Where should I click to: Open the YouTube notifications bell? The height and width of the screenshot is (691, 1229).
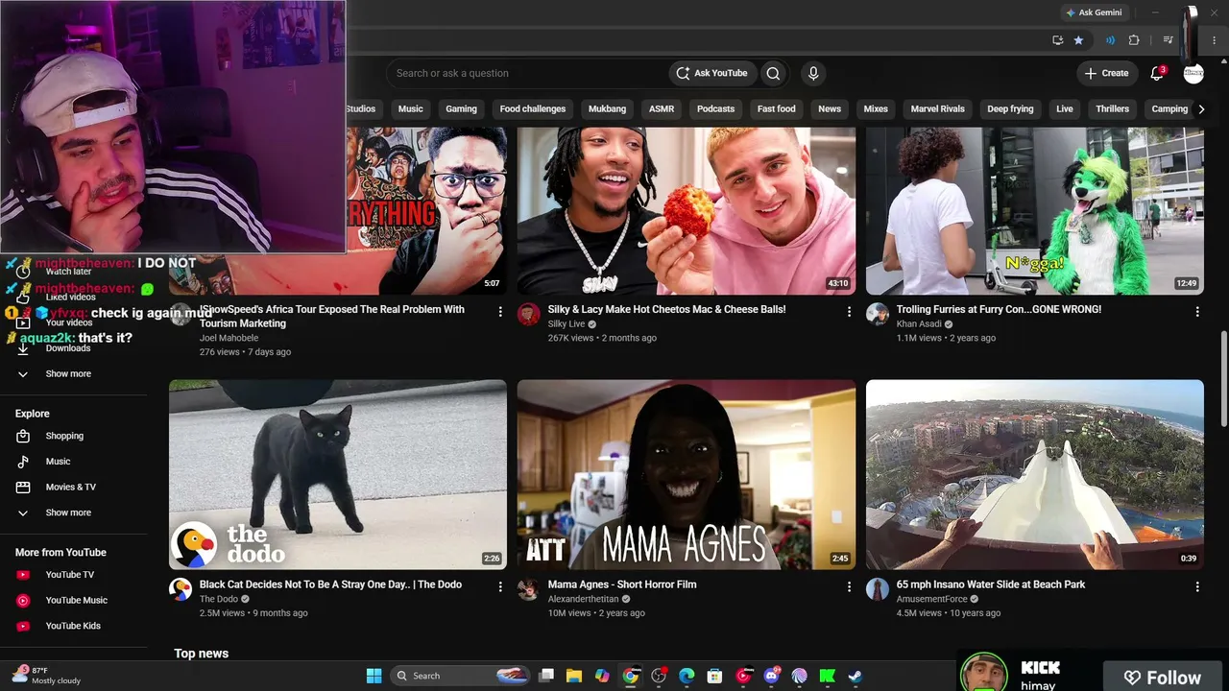1157,73
